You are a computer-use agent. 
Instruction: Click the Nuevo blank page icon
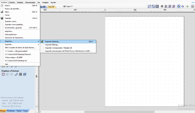(2, 5)
